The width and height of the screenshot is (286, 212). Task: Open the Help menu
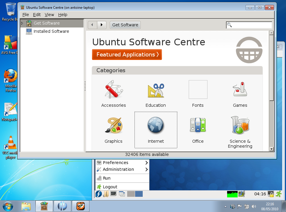[63, 15]
